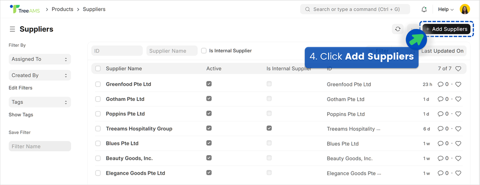Open the notifications bell

[x=424, y=9]
